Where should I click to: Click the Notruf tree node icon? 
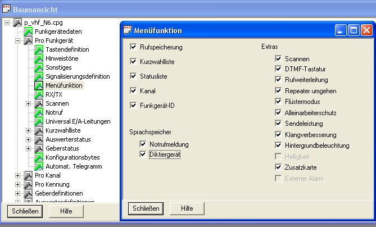pos(39,112)
